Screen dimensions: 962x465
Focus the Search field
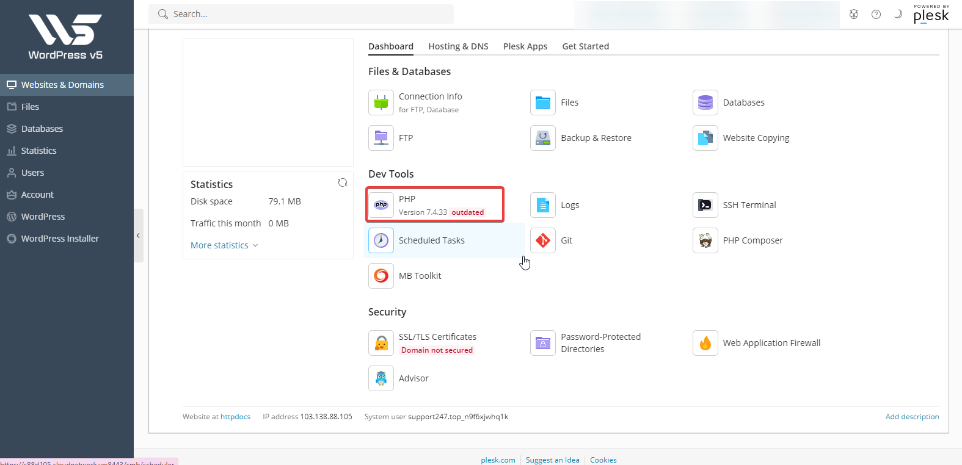click(x=301, y=14)
